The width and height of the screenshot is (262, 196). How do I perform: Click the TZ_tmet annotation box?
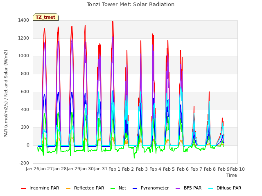click(45, 17)
